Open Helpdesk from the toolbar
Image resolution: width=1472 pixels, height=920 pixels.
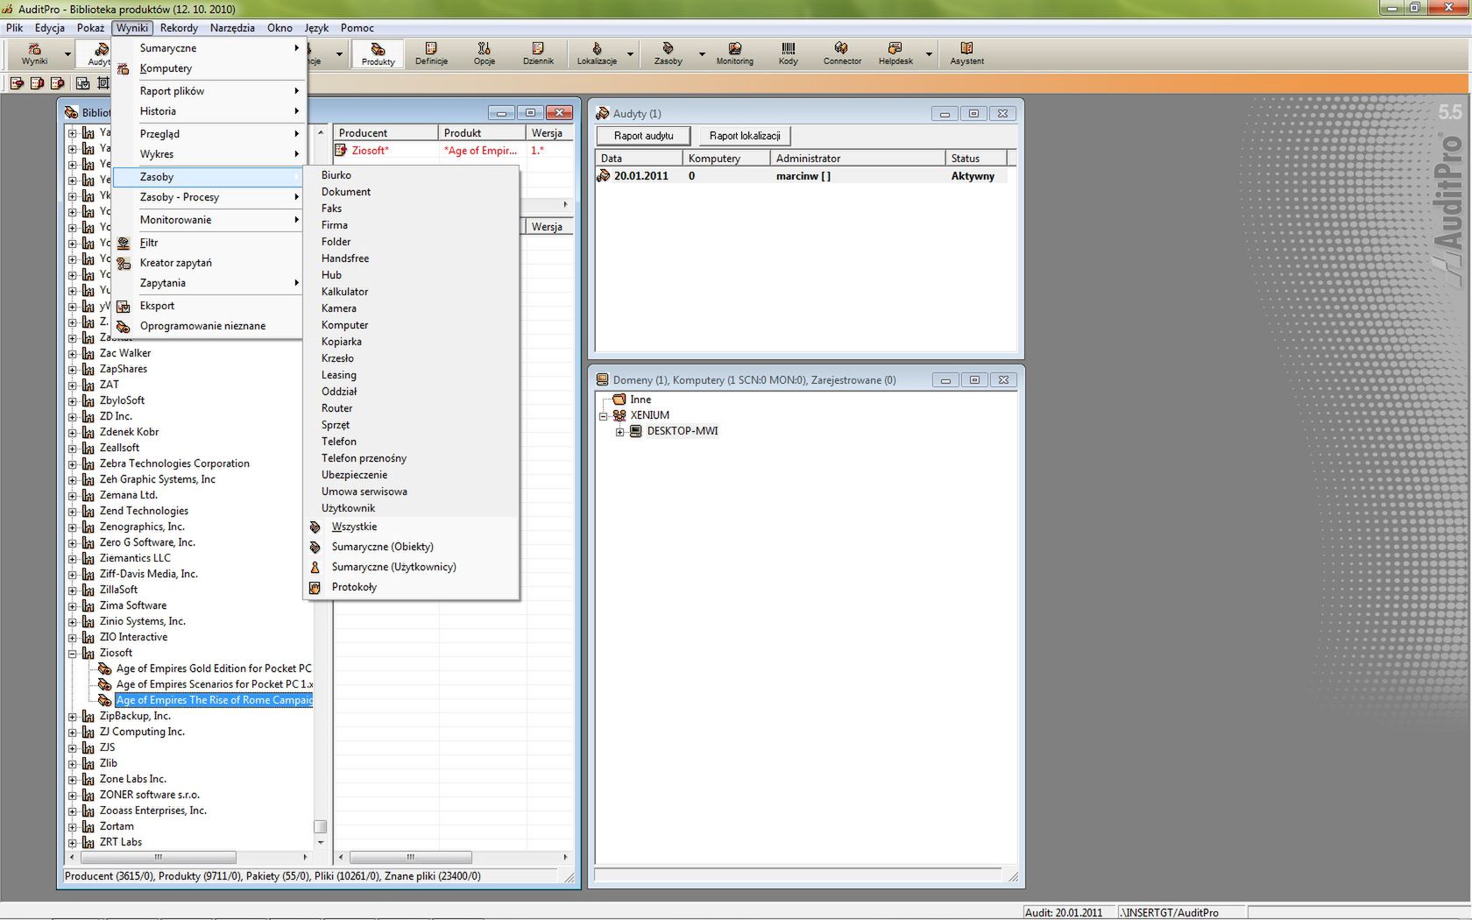click(895, 53)
